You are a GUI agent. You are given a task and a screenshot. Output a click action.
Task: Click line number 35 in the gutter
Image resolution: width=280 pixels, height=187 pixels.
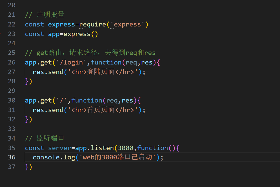tap(12, 148)
